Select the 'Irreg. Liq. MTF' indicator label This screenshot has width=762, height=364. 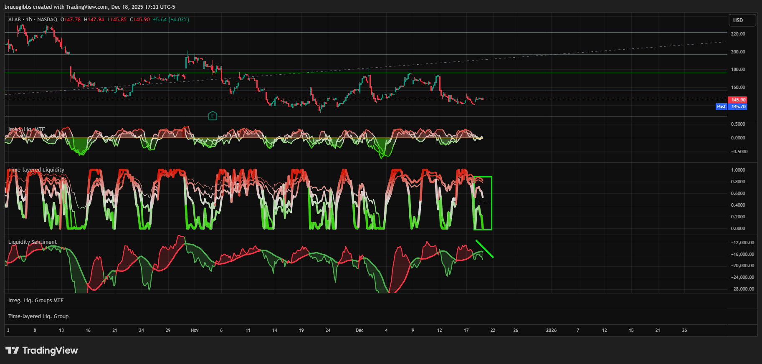27,129
